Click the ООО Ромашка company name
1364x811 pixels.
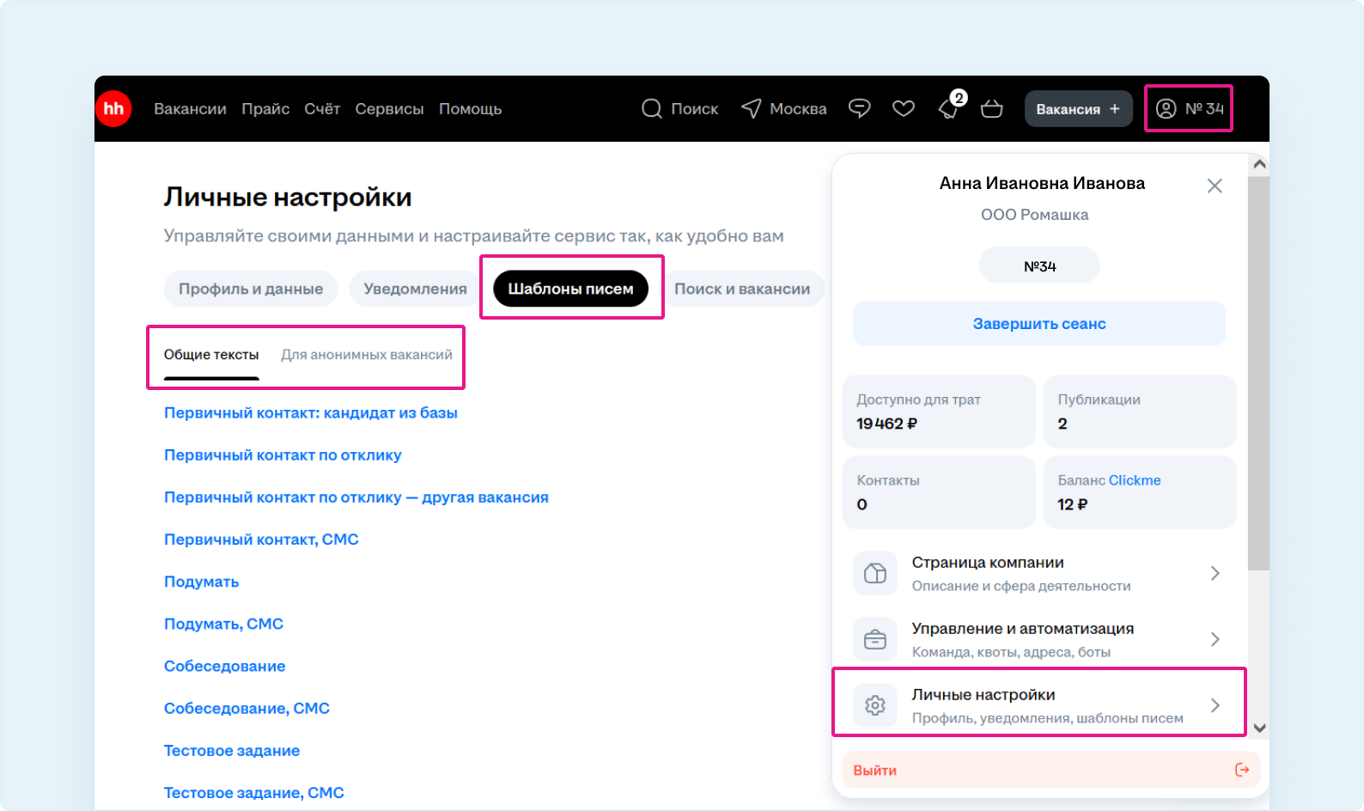coord(1035,215)
